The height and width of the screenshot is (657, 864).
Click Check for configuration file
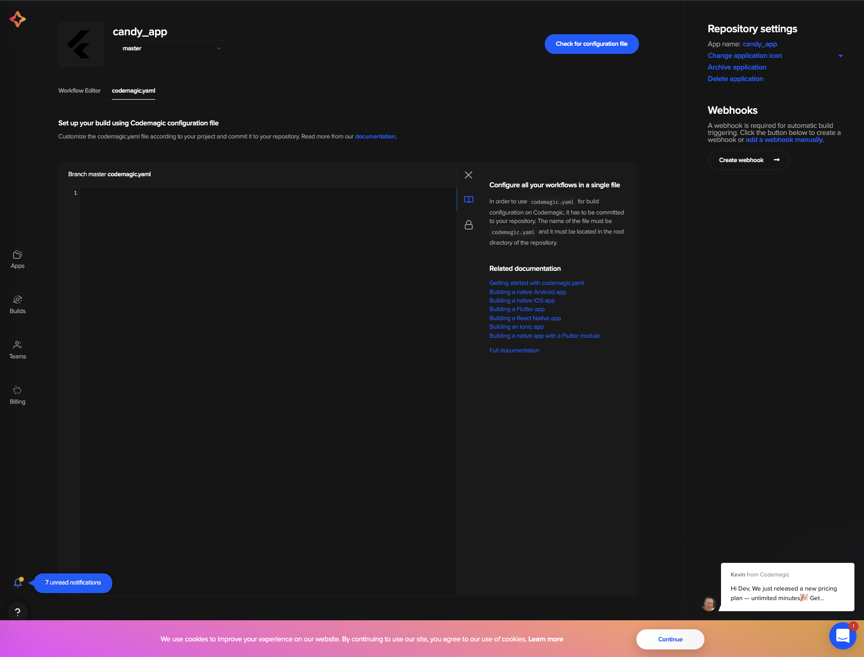click(x=591, y=44)
